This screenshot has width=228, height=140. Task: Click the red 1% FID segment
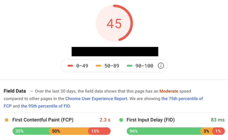218,131
